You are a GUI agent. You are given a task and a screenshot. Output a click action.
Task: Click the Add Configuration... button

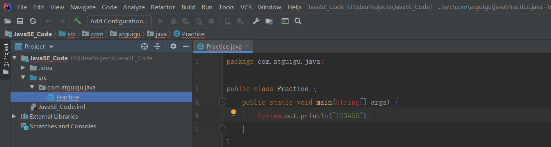pos(119,21)
